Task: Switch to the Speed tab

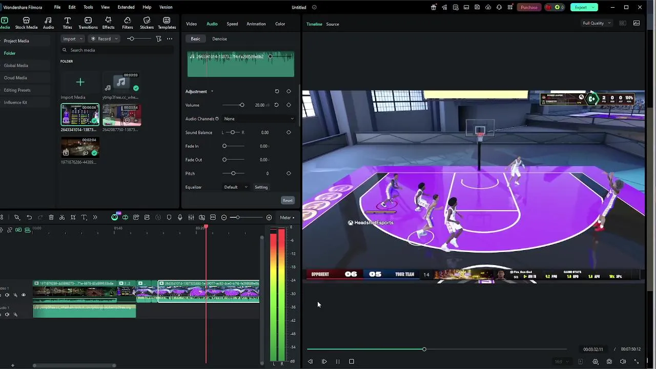Action: tap(232, 24)
